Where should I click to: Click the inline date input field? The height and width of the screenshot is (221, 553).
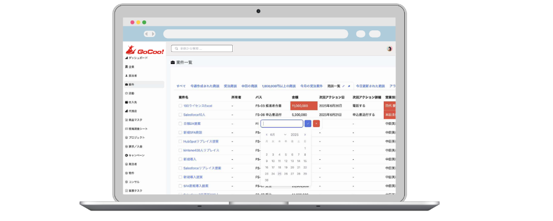coord(282,124)
